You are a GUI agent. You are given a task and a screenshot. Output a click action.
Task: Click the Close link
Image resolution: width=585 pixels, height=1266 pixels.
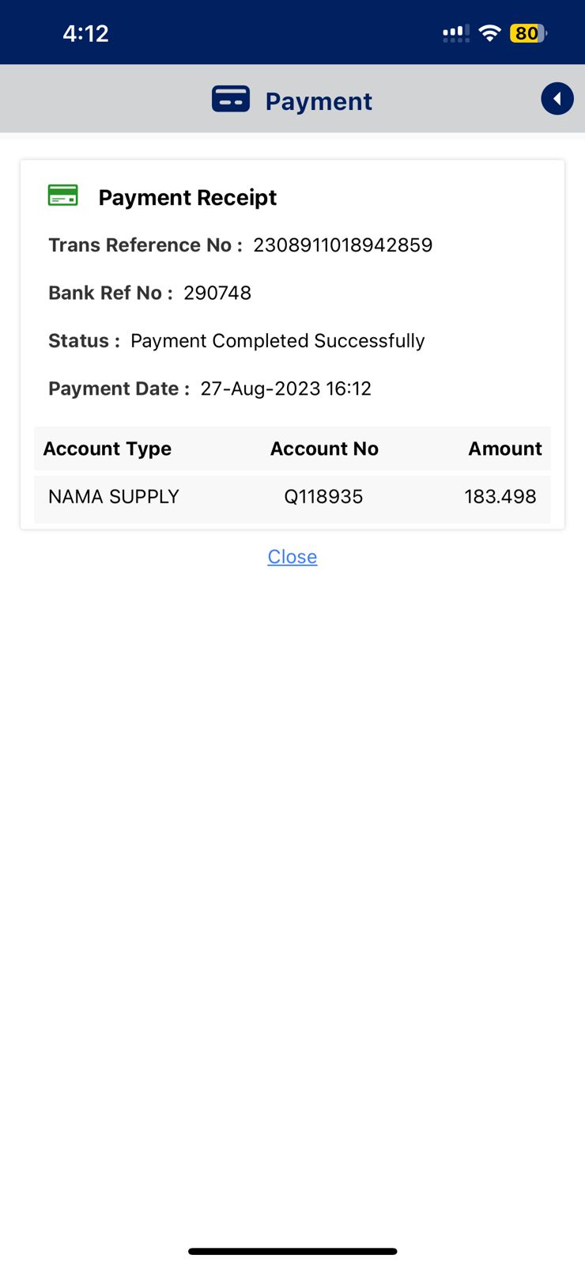coord(292,557)
